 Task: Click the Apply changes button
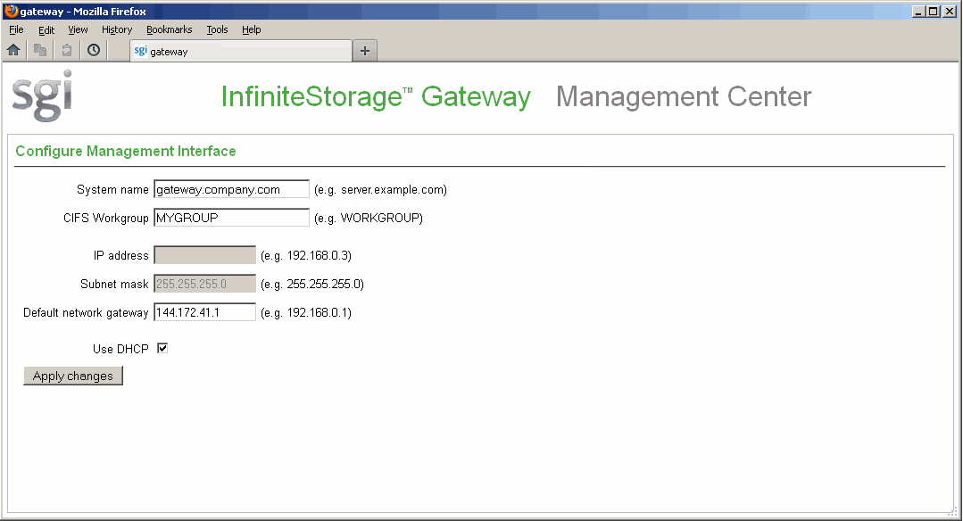coord(73,376)
